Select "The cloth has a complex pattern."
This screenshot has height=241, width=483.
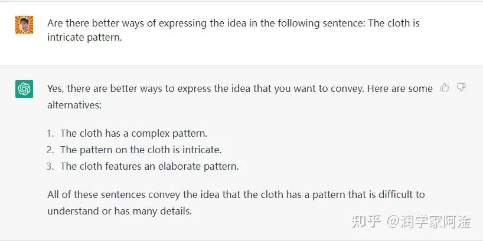point(133,133)
